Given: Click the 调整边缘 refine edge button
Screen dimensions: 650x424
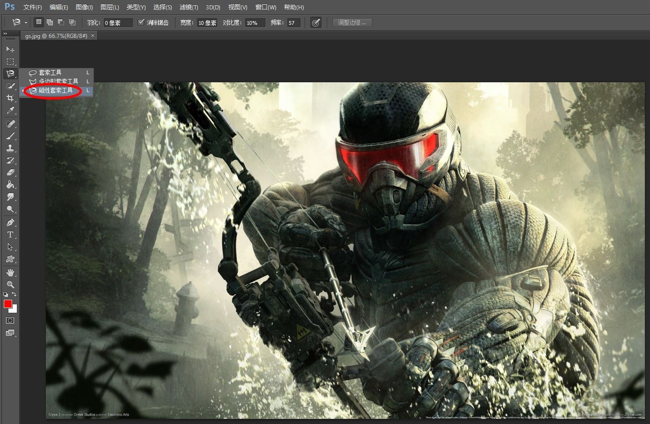Looking at the screenshot, I should tap(352, 22).
